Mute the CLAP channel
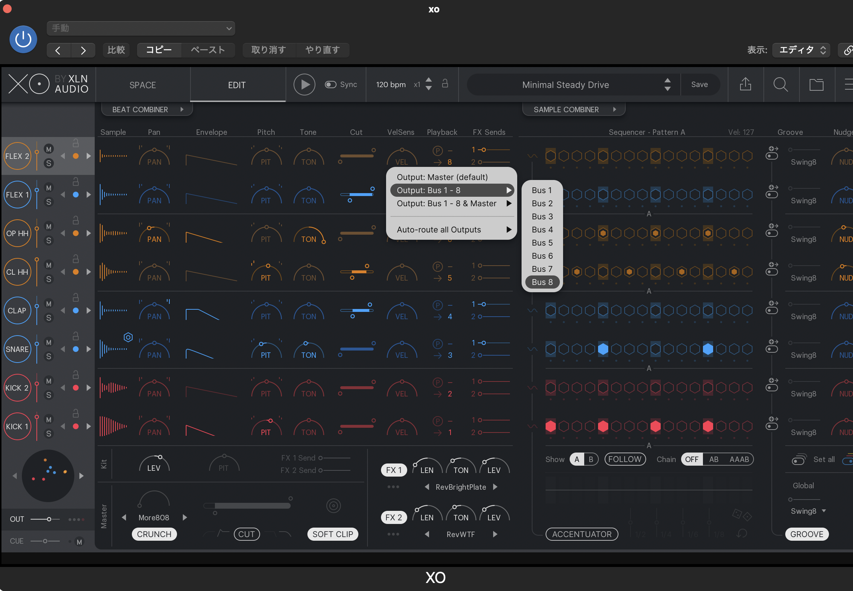Screen dimensions: 853x591 click(x=48, y=304)
